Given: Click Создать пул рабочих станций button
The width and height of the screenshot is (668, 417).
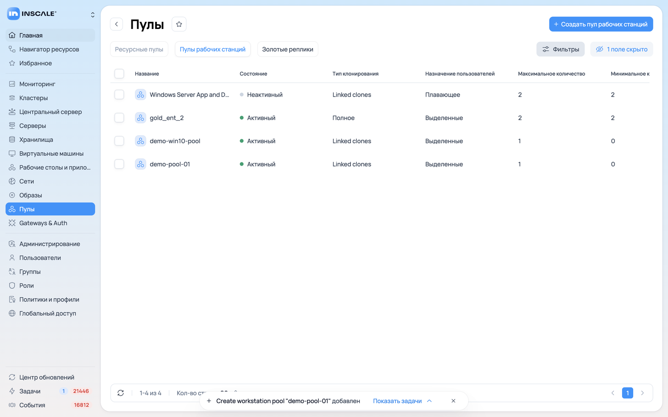Looking at the screenshot, I should click(x=601, y=24).
